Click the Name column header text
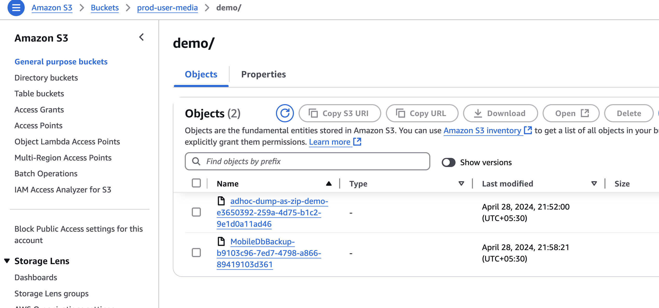659x308 pixels. pos(228,184)
